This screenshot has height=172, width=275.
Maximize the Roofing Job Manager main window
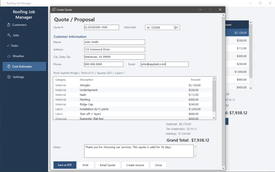(x=260, y=3)
